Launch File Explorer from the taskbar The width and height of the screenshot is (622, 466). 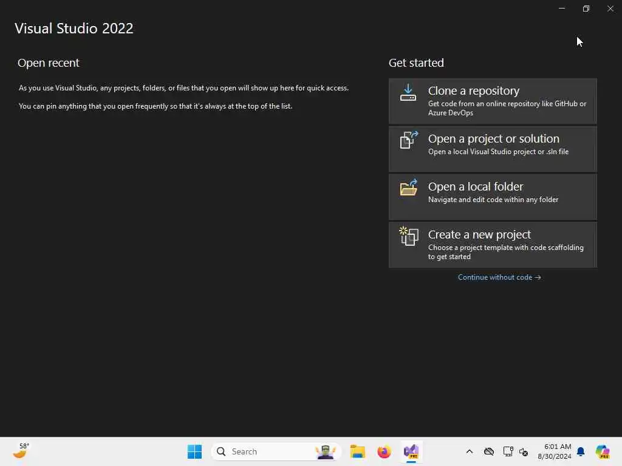point(357,451)
